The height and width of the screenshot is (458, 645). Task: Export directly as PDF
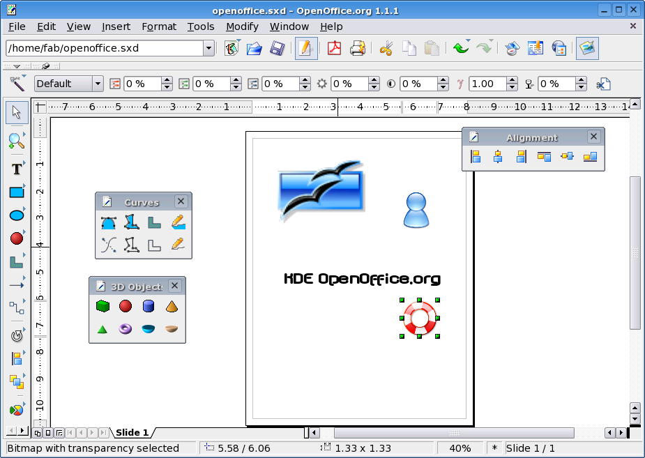(335, 49)
